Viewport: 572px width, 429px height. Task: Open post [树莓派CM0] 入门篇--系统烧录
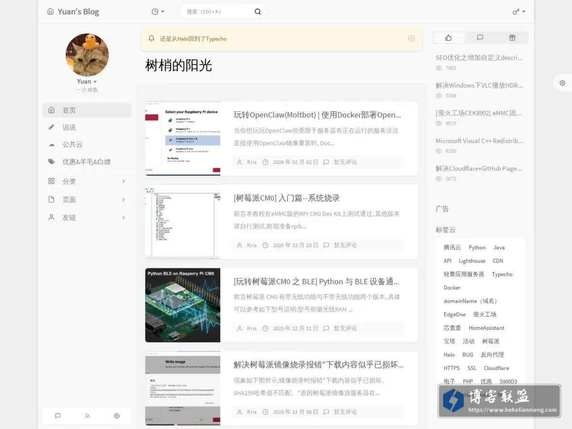(286, 198)
